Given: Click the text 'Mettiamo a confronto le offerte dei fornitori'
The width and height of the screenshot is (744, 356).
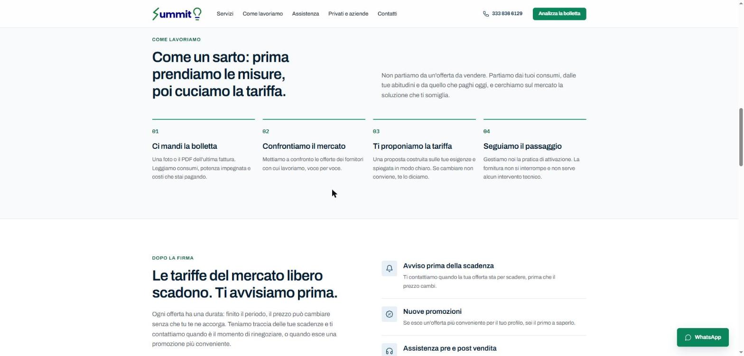Looking at the screenshot, I should [x=313, y=164].
